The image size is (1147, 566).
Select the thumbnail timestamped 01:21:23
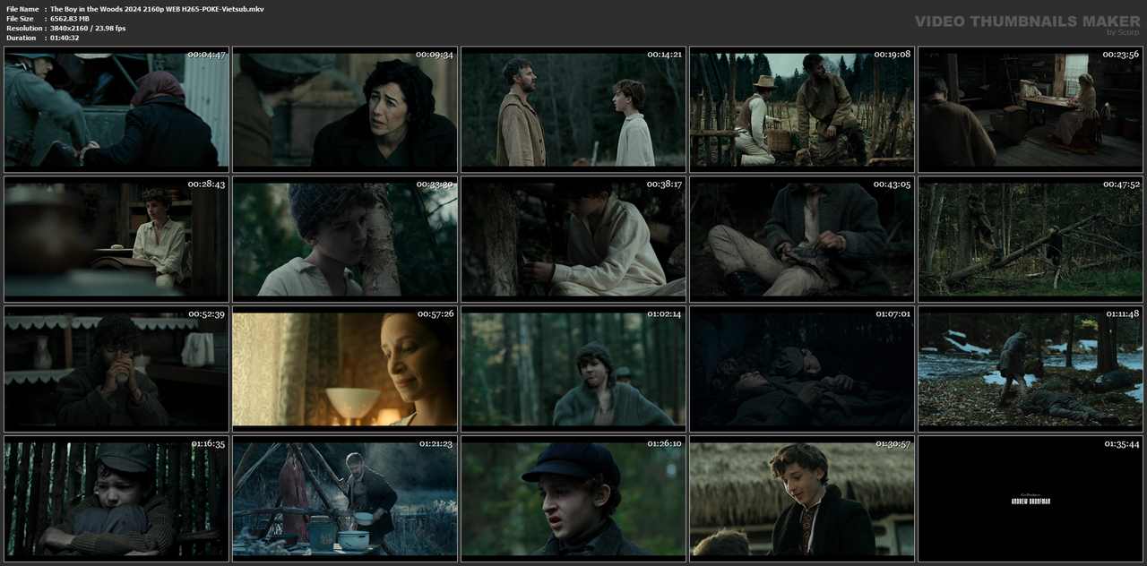pos(345,498)
